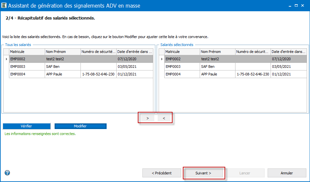Click row selector arrow in Salariés sélectionnés

[x=162, y=59]
